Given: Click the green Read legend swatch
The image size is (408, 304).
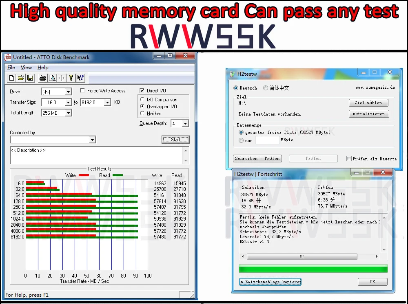Looking at the screenshot, I should pos(118,175).
